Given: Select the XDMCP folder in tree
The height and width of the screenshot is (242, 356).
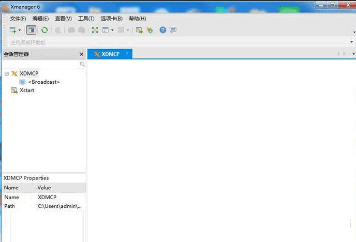Looking at the screenshot, I should click(29, 73).
